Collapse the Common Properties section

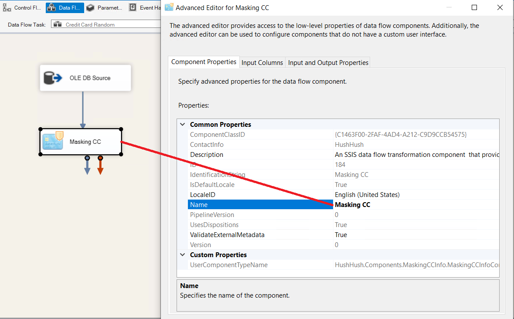coord(183,125)
